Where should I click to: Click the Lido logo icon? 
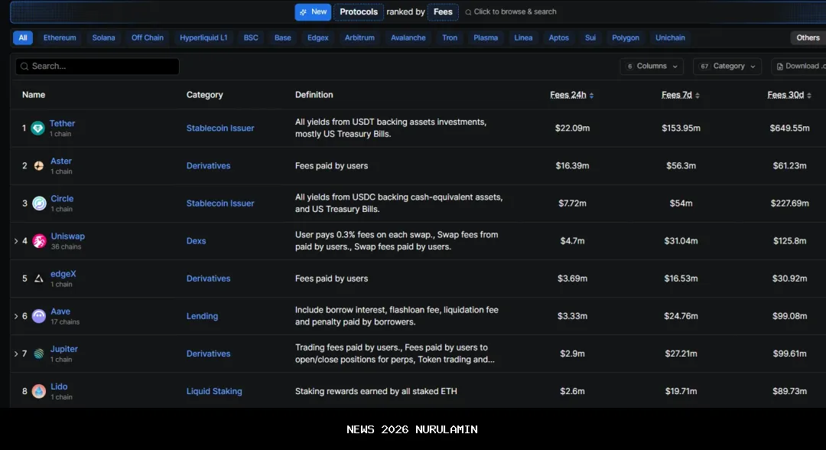point(39,391)
